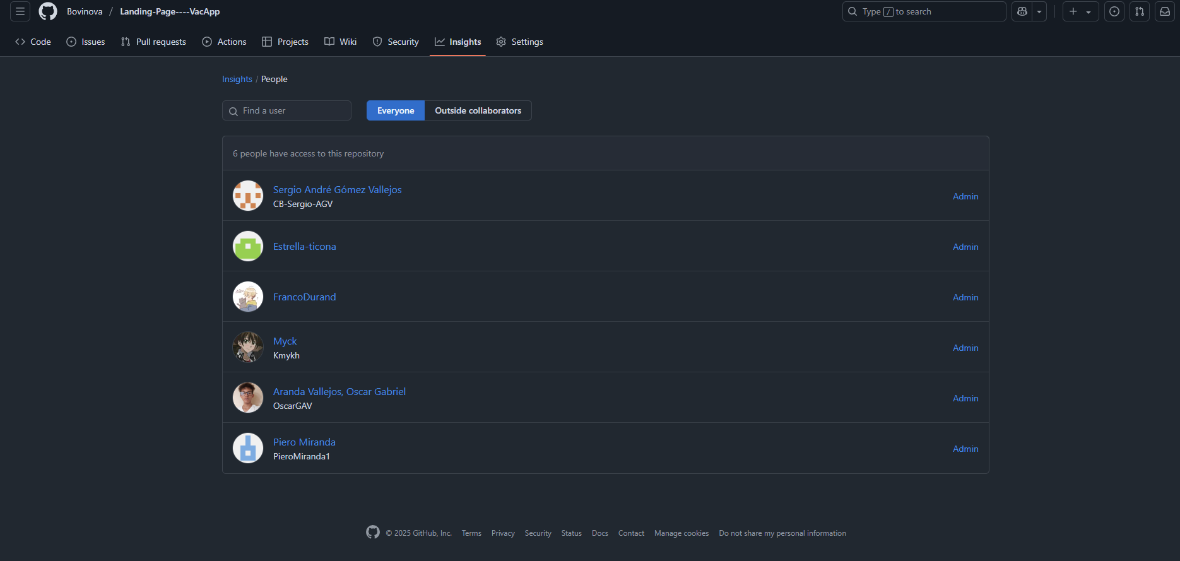Open the Docs footer link
The height and width of the screenshot is (561, 1180).
(x=600, y=533)
